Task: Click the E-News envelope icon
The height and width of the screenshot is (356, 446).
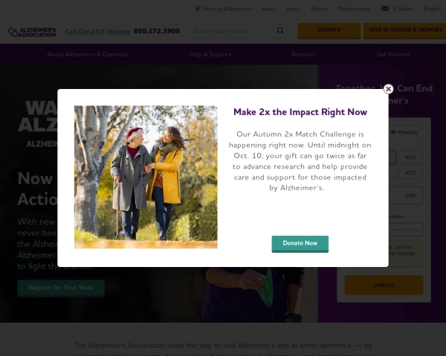Action: (x=385, y=8)
